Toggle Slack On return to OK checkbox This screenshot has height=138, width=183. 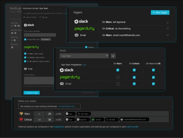[153, 70]
